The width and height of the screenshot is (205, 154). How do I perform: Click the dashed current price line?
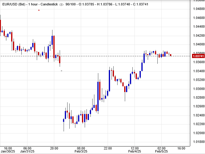click(x=90, y=56)
